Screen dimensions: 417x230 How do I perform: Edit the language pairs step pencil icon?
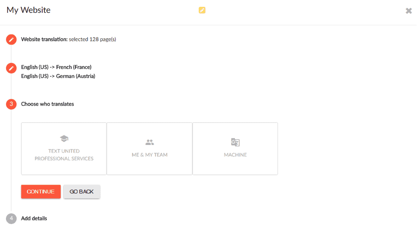[x=11, y=68]
